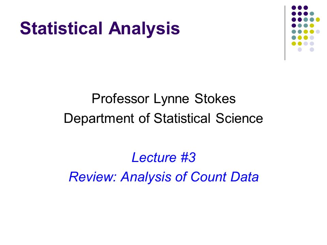This screenshot has height=245, width=327.
Task: Select the topmost yellow dot at right edge
Action: 317,20
